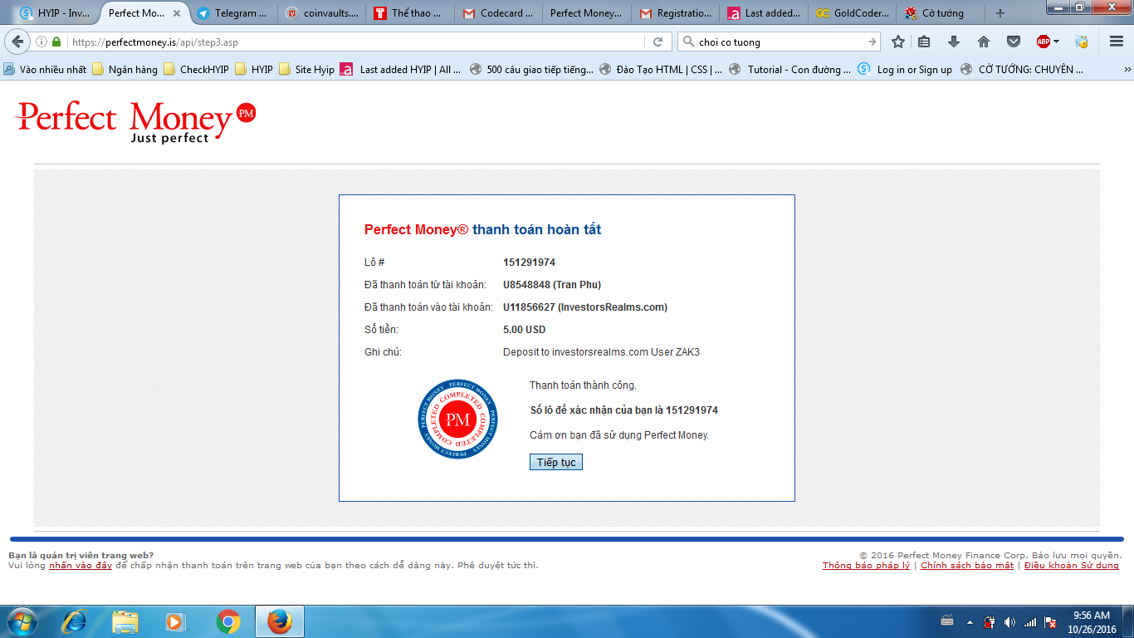Screen dimensions: 1134x638
Task: Open the Thông báo pháp lý link
Action: [x=866, y=566]
